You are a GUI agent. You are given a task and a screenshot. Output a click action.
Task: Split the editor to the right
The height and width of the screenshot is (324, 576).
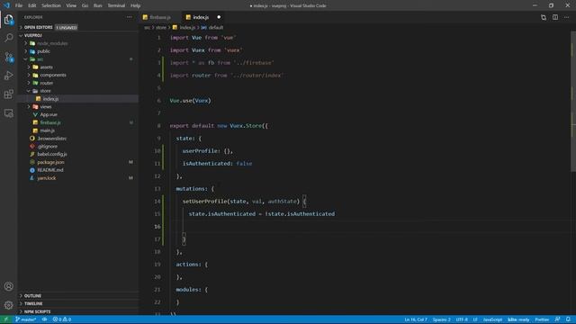(555, 17)
